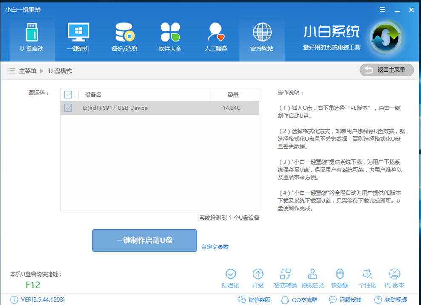Image resolution: width=421 pixels, height=305 pixels.
Task: Click the 个性化 personalization icon
Action: tap(367, 274)
